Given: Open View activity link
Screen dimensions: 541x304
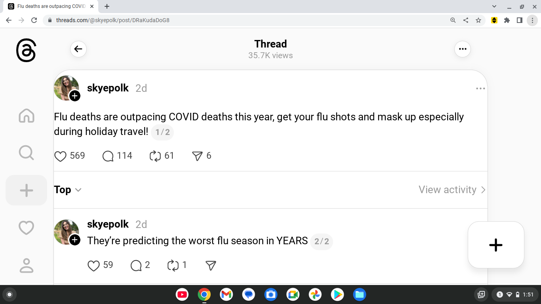Looking at the screenshot, I should point(452,190).
